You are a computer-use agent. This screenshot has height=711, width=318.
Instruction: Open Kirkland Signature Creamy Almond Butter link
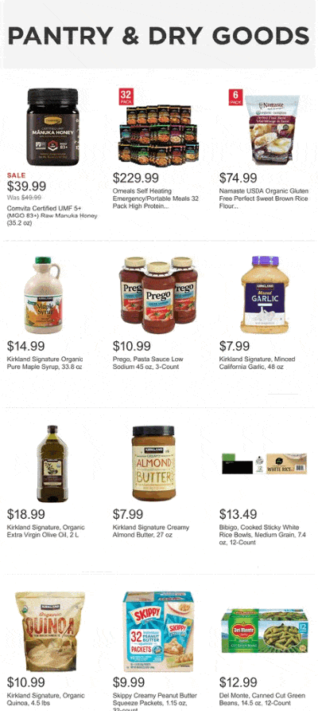151,531
